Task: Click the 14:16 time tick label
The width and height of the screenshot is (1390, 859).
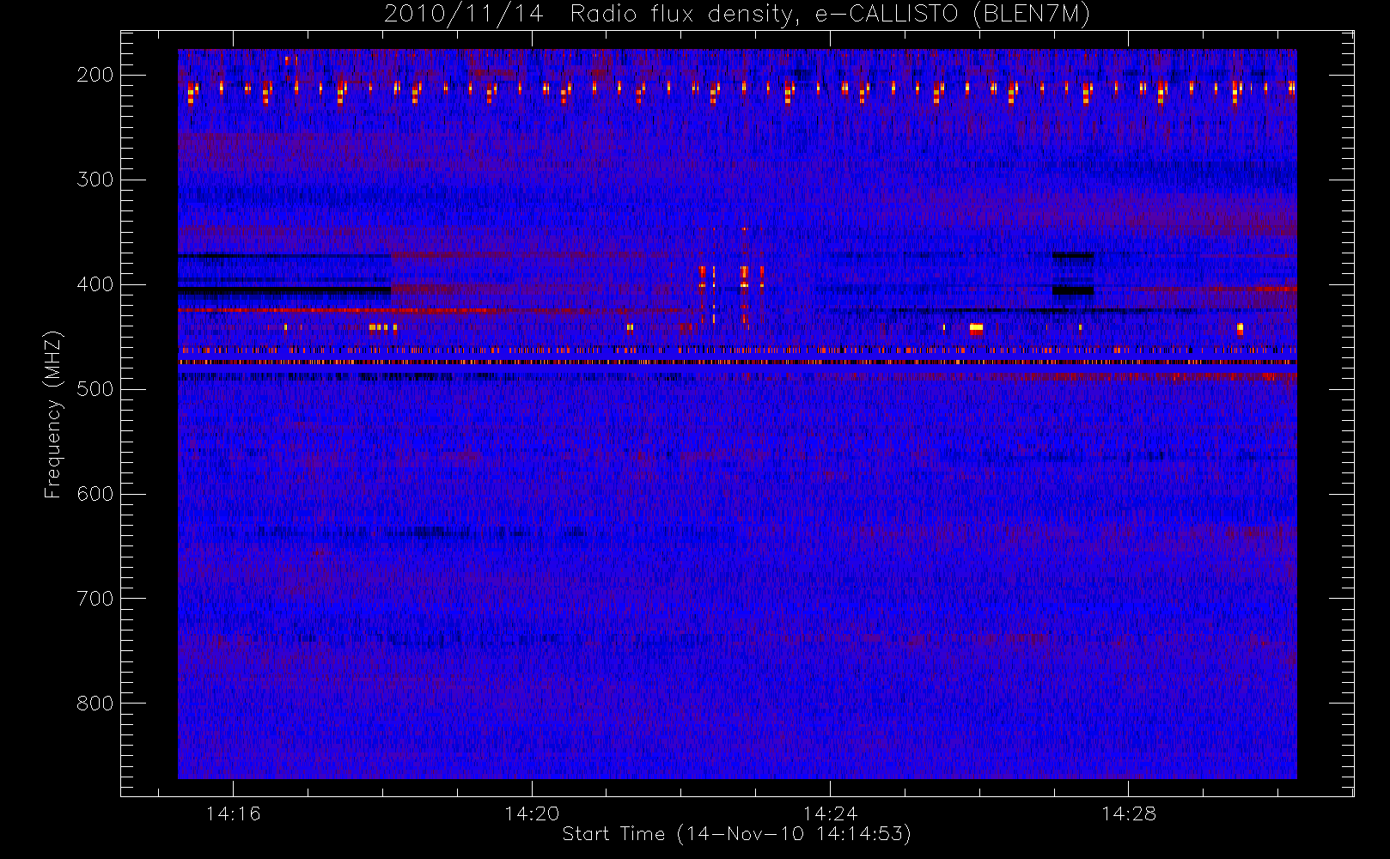Action: click(x=233, y=813)
